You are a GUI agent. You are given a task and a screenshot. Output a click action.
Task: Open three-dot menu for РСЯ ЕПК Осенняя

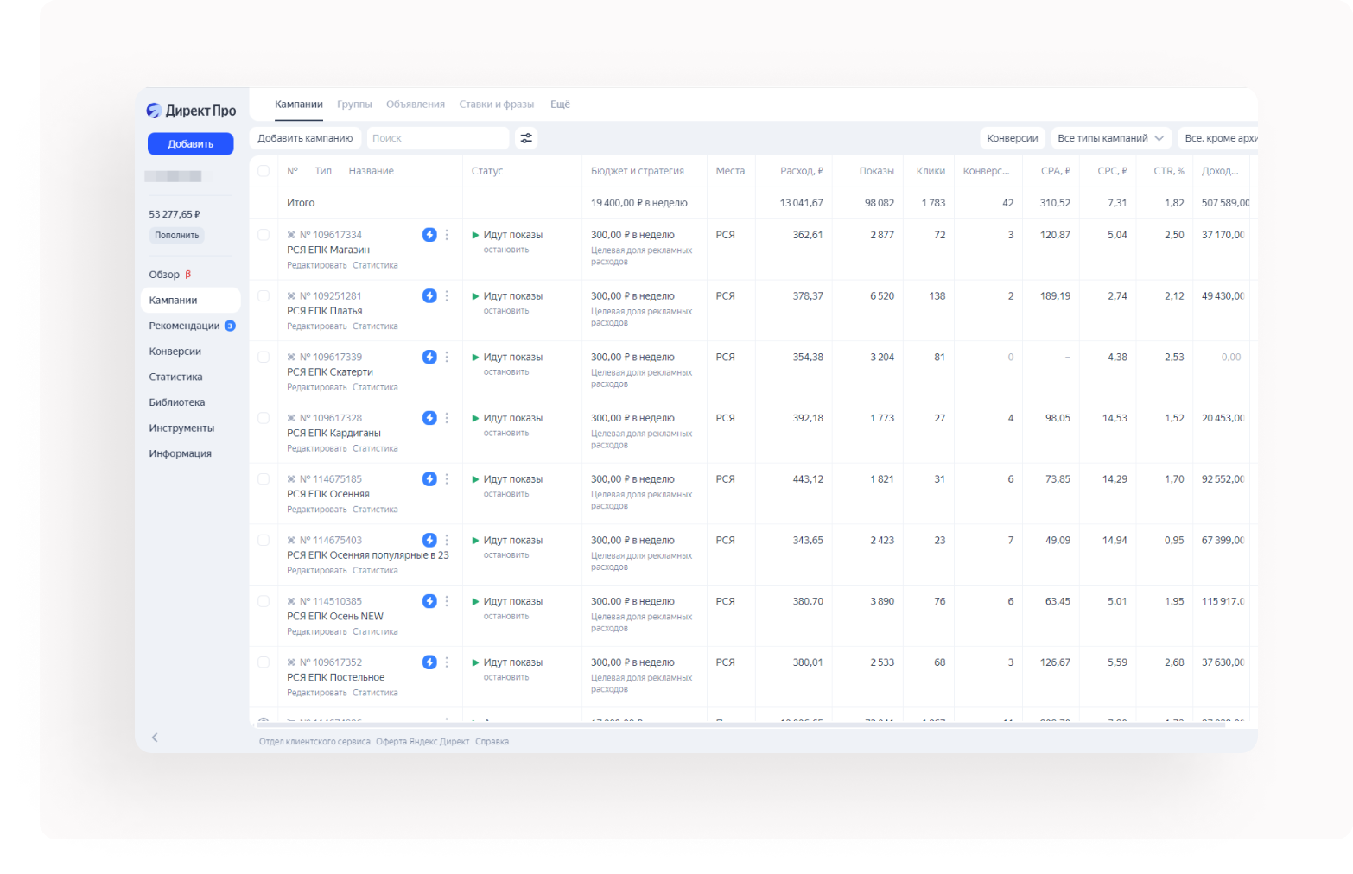click(x=447, y=479)
